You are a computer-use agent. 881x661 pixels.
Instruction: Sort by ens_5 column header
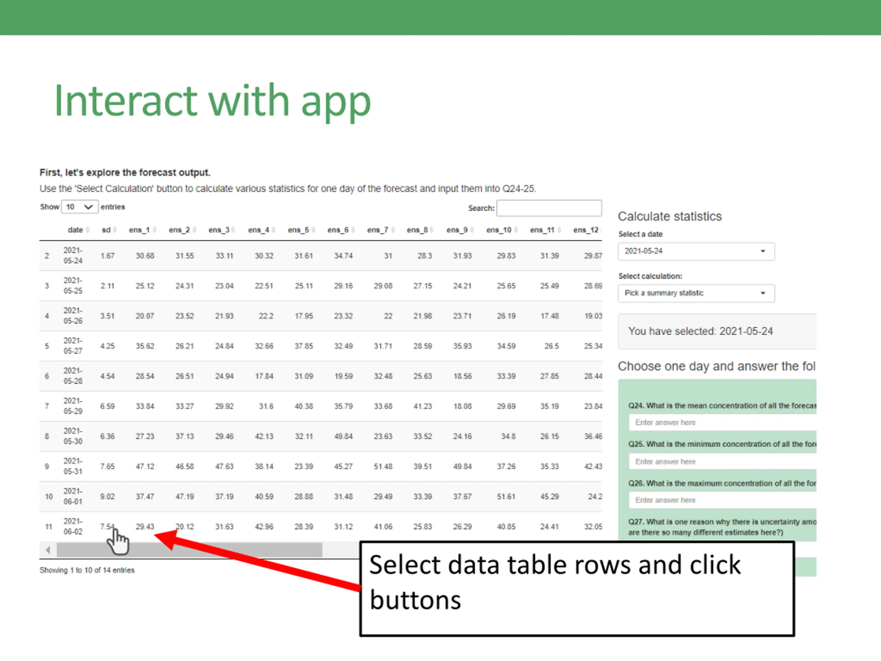tap(301, 230)
